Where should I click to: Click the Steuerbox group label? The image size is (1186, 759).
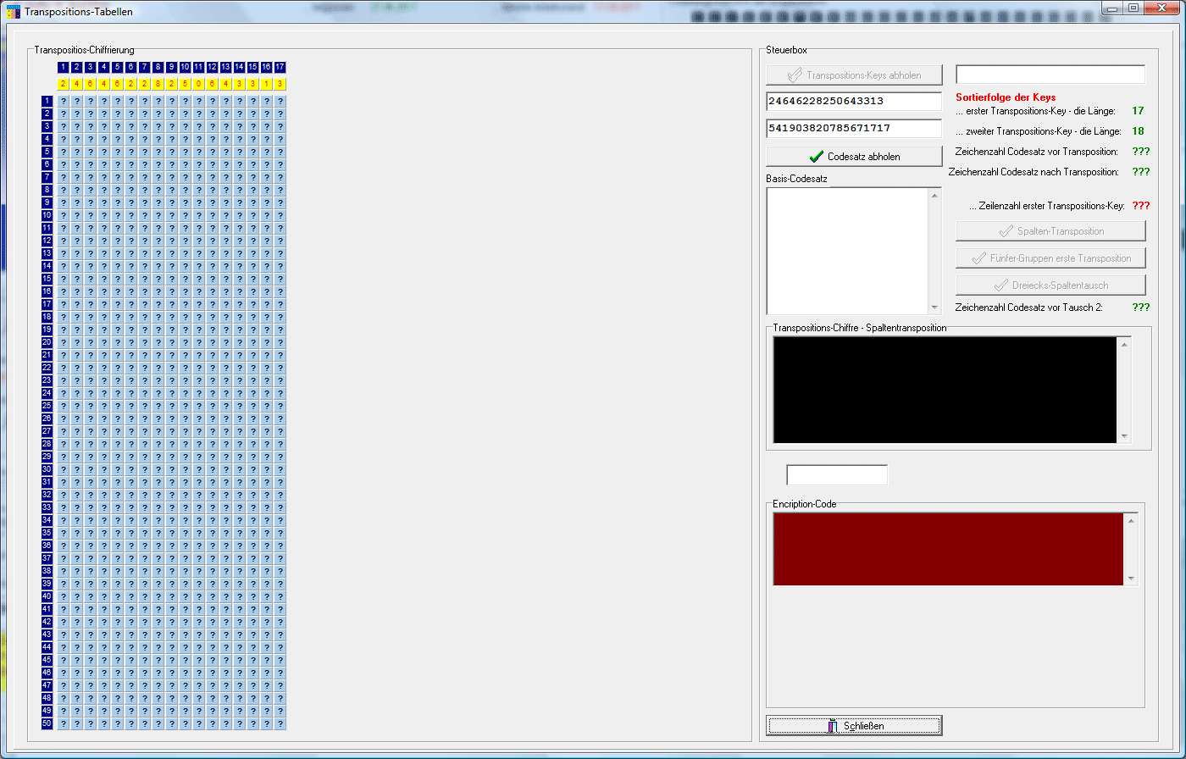(x=786, y=50)
